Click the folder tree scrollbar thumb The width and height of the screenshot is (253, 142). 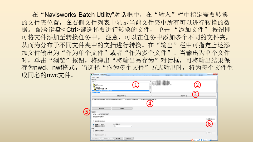point(150,87)
